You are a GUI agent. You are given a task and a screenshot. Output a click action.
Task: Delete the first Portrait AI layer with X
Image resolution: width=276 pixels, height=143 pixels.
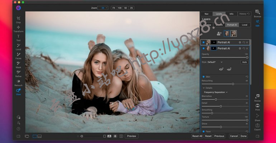pyautogui.click(x=247, y=43)
